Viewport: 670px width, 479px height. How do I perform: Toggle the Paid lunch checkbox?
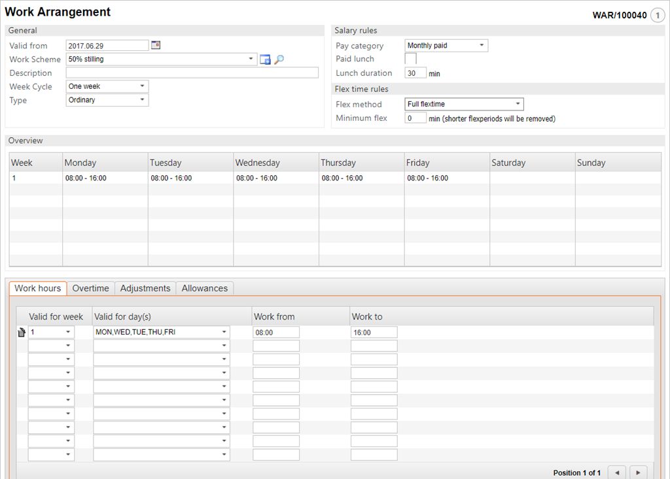[x=411, y=59]
